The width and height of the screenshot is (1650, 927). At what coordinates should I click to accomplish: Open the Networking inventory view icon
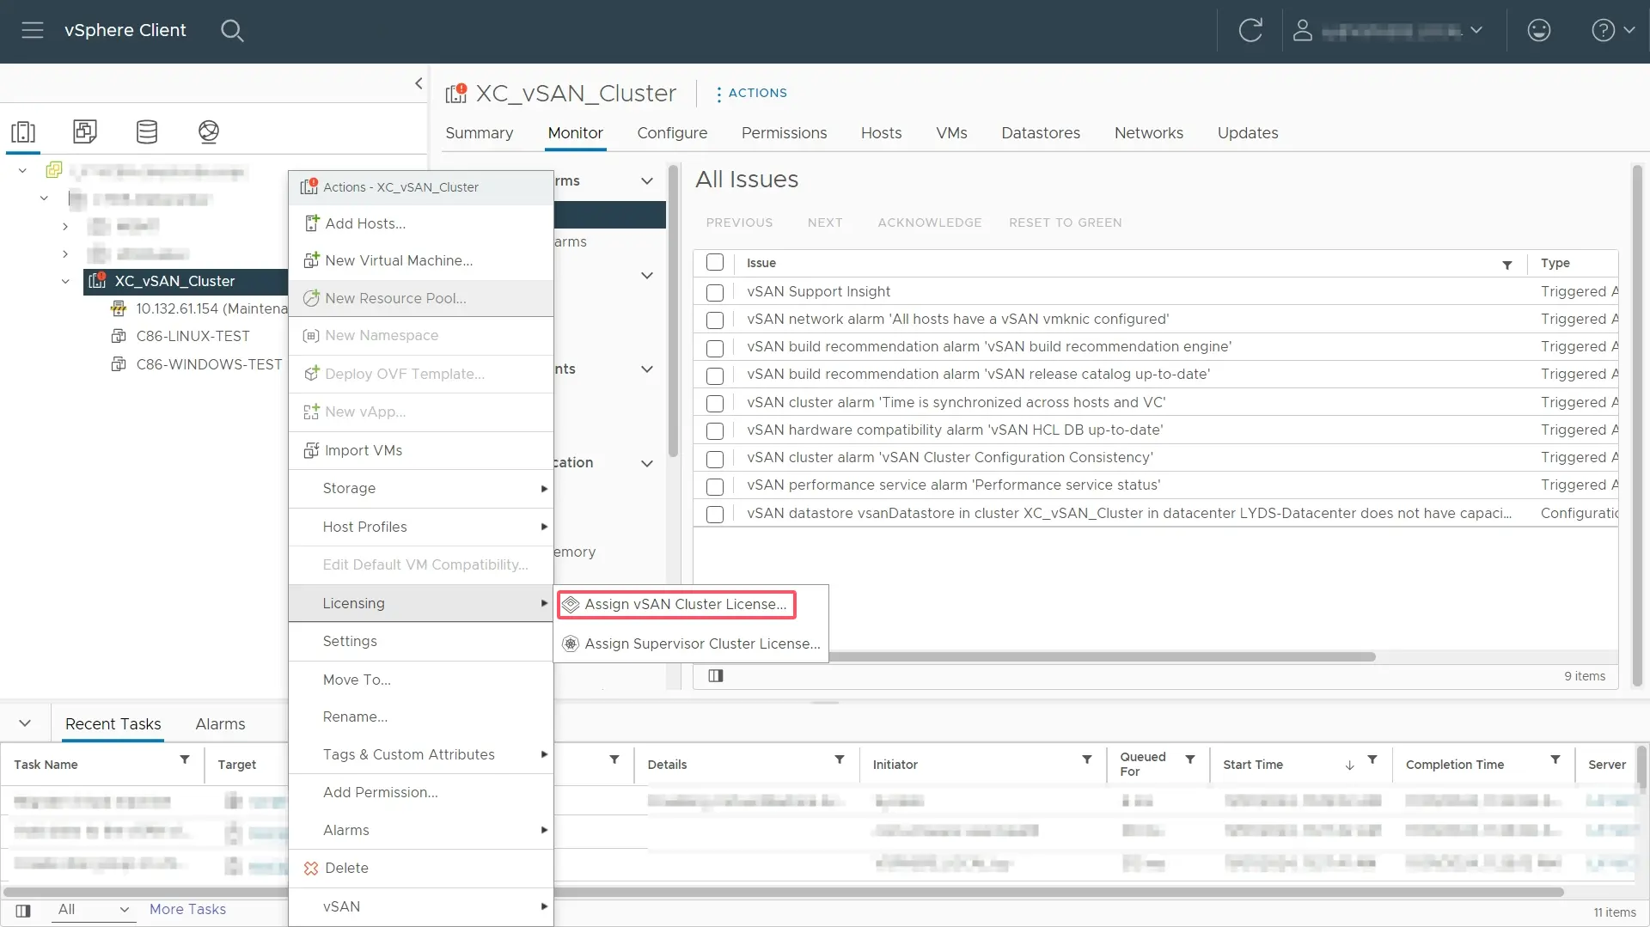click(x=209, y=131)
